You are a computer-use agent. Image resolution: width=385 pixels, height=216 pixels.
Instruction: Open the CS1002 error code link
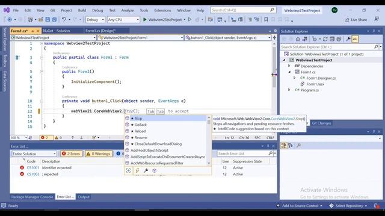[33, 174]
